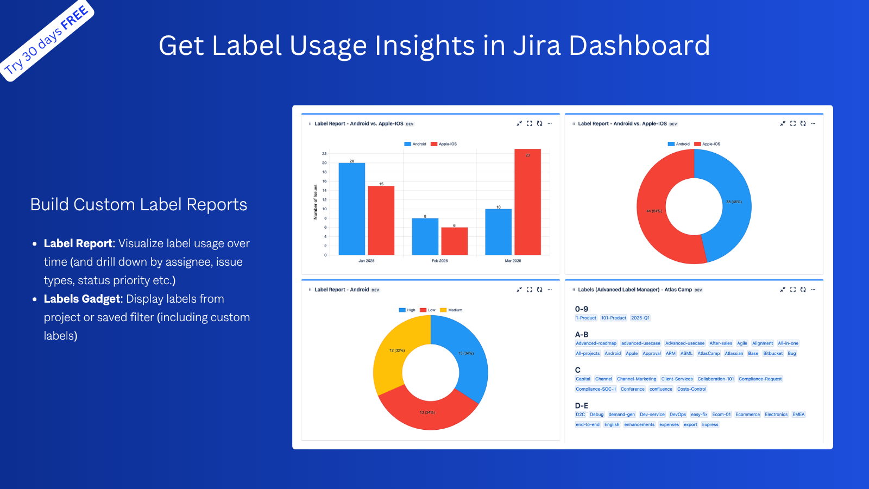The height and width of the screenshot is (489, 869).
Task: Click the Bug label tag
Action: 792,354
